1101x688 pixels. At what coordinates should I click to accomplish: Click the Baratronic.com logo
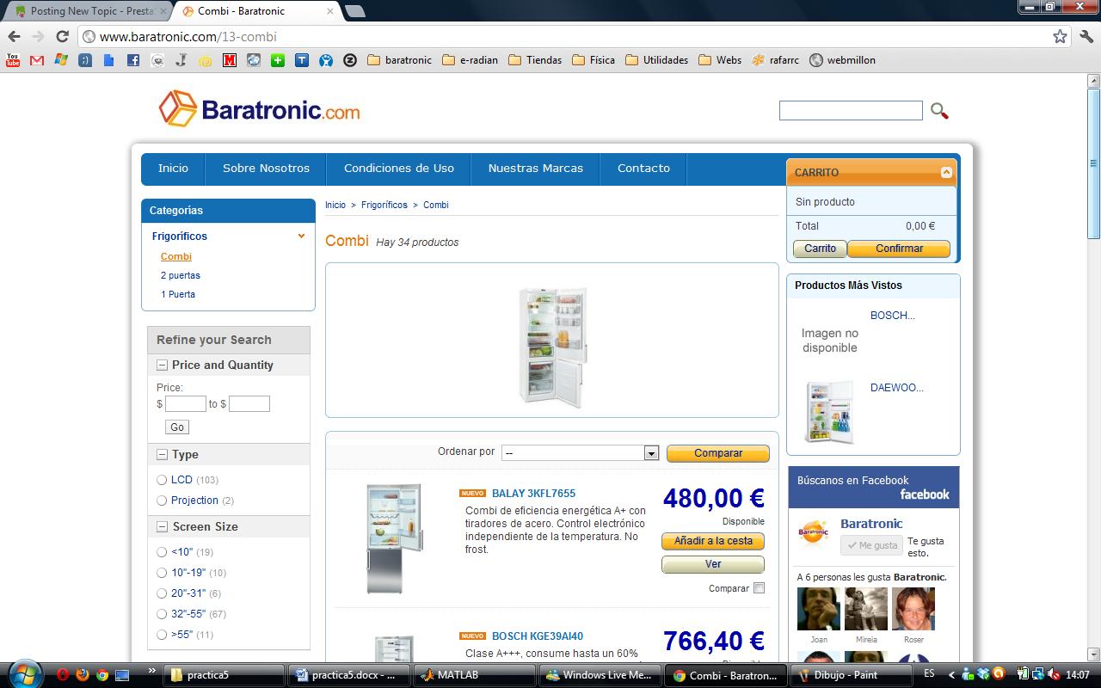coord(259,108)
